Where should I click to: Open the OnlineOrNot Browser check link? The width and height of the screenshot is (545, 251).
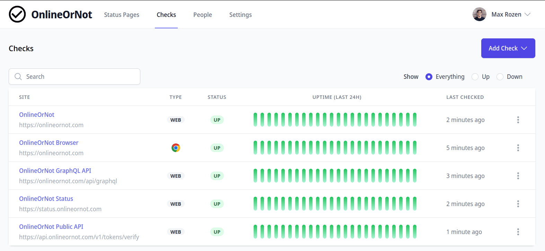[x=49, y=142]
